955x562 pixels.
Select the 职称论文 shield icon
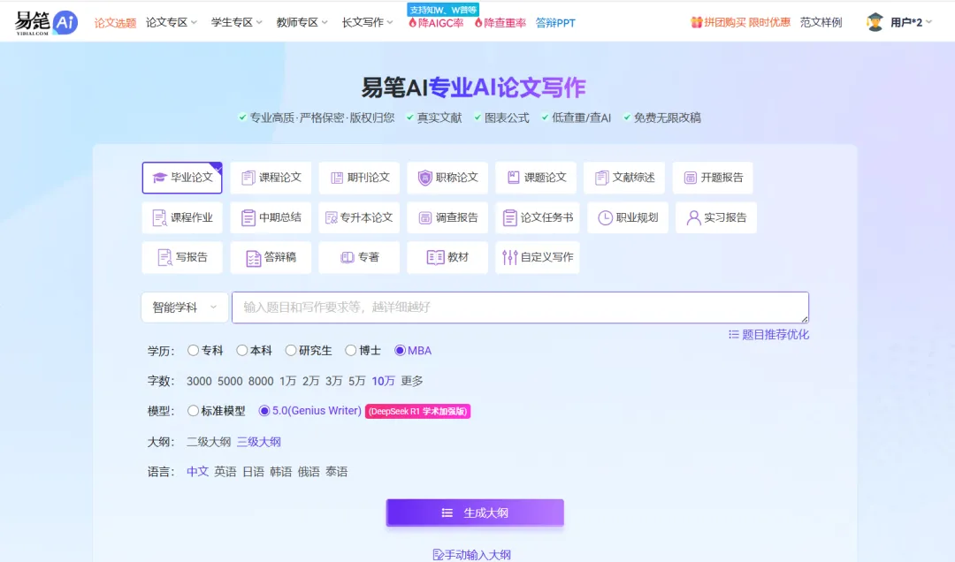pyautogui.click(x=424, y=178)
